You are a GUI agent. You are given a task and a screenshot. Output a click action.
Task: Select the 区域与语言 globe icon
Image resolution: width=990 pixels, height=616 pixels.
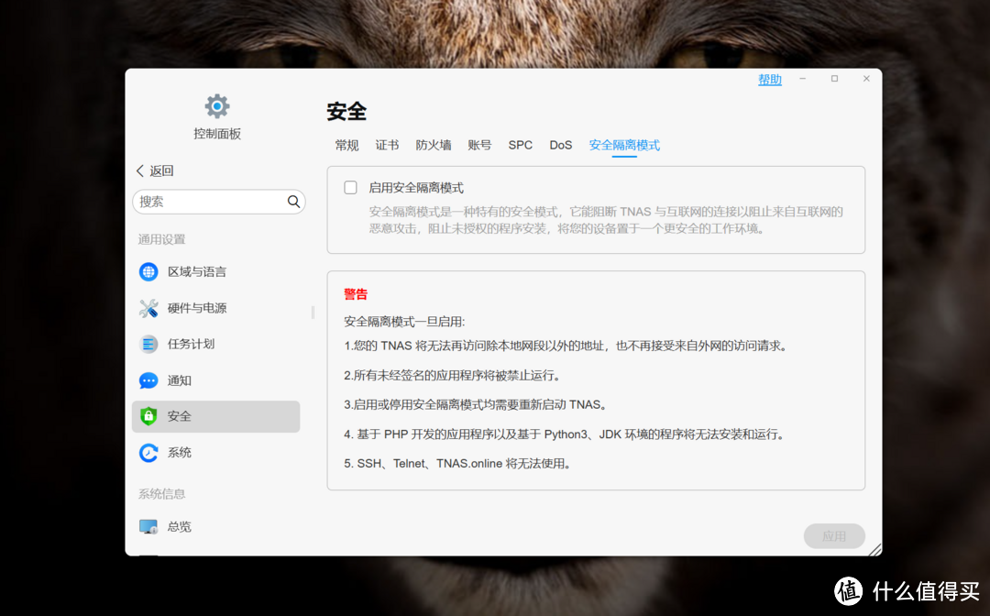tap(148, 271)
